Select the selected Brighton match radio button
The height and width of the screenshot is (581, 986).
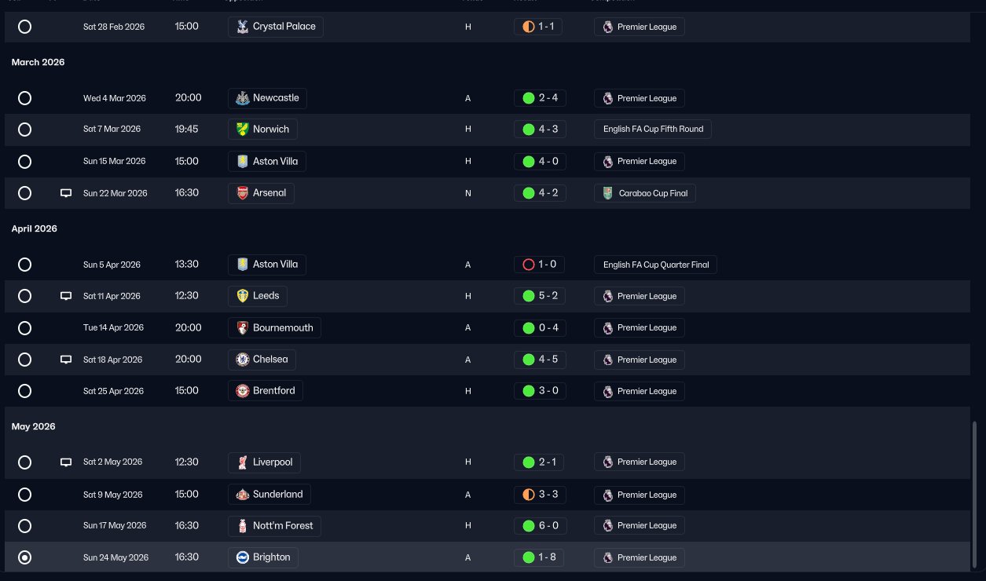[24, 557]
